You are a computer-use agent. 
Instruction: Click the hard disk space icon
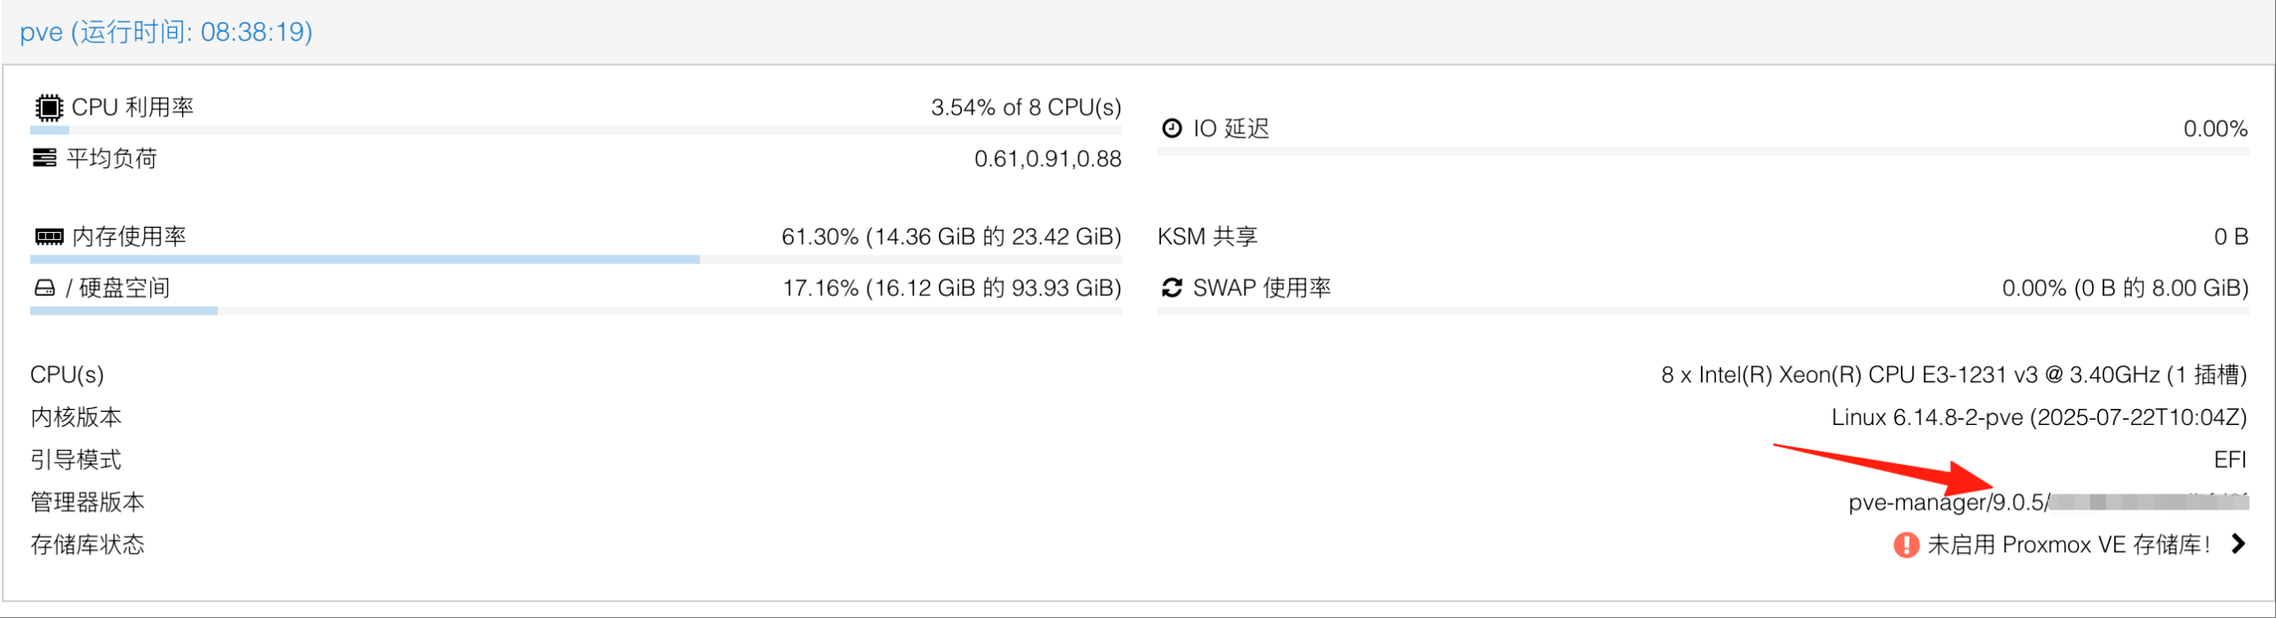click(44, 288)
